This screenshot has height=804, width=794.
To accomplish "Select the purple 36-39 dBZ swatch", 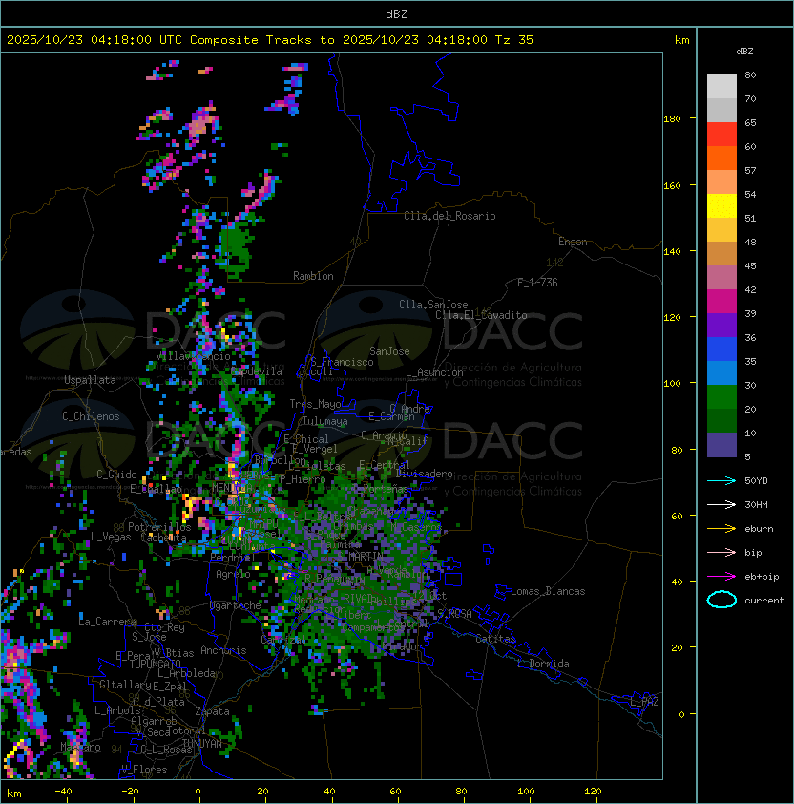I will (x=721, y=326).
